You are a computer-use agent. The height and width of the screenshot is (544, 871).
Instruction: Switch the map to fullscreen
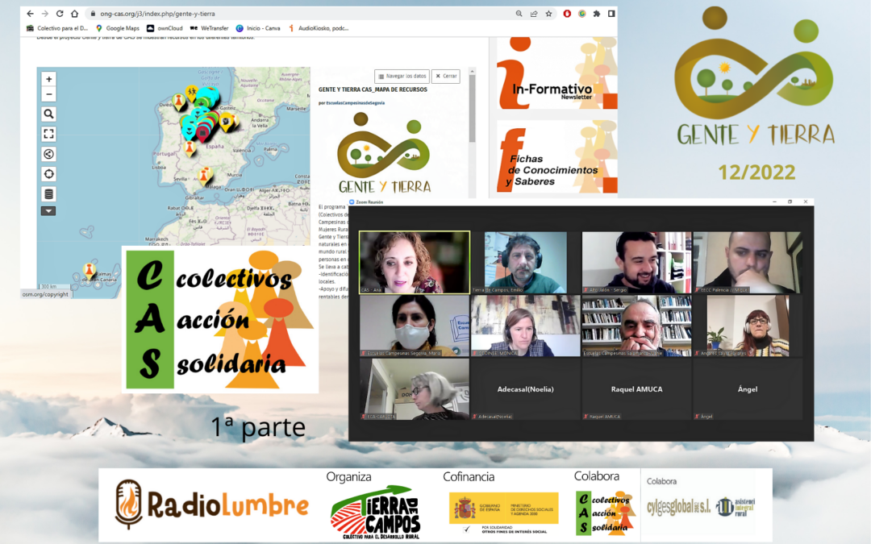point(49,134)
